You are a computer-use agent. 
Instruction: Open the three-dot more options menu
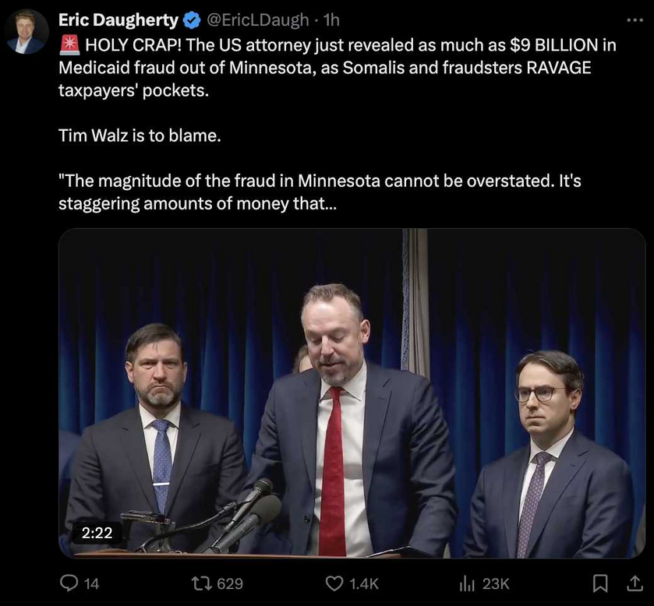[635, 19]
